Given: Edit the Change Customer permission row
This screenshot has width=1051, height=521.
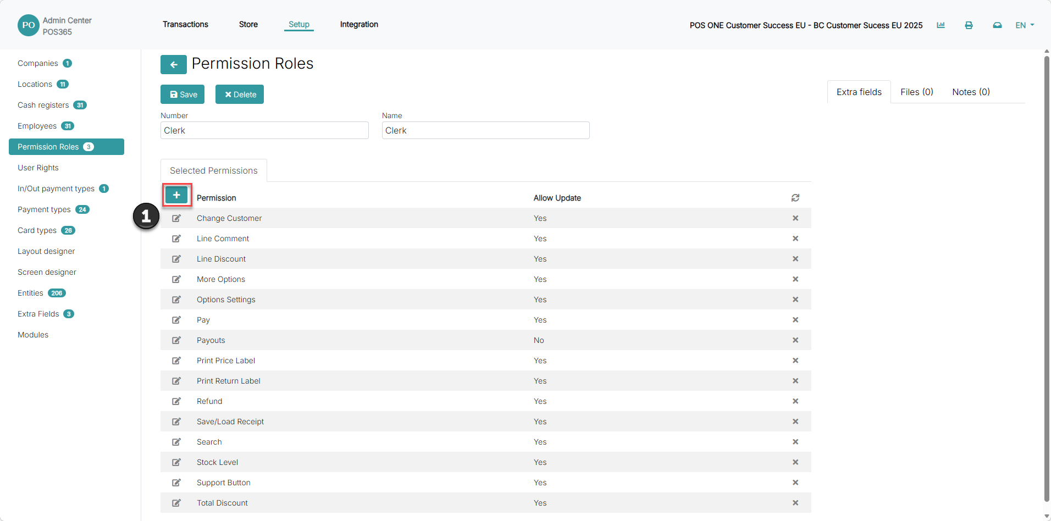Looking at the screenshot, I should pyautogui.click(x=176, y=218).
